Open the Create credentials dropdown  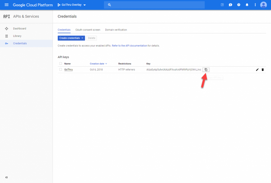pyautogui.click(x=71, y=38)
